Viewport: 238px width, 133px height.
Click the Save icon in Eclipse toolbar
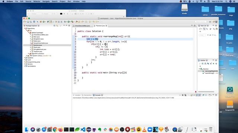28,22
